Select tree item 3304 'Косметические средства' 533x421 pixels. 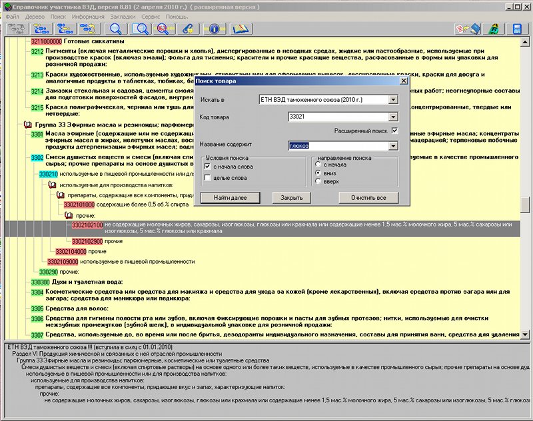(x=37, y=292)
